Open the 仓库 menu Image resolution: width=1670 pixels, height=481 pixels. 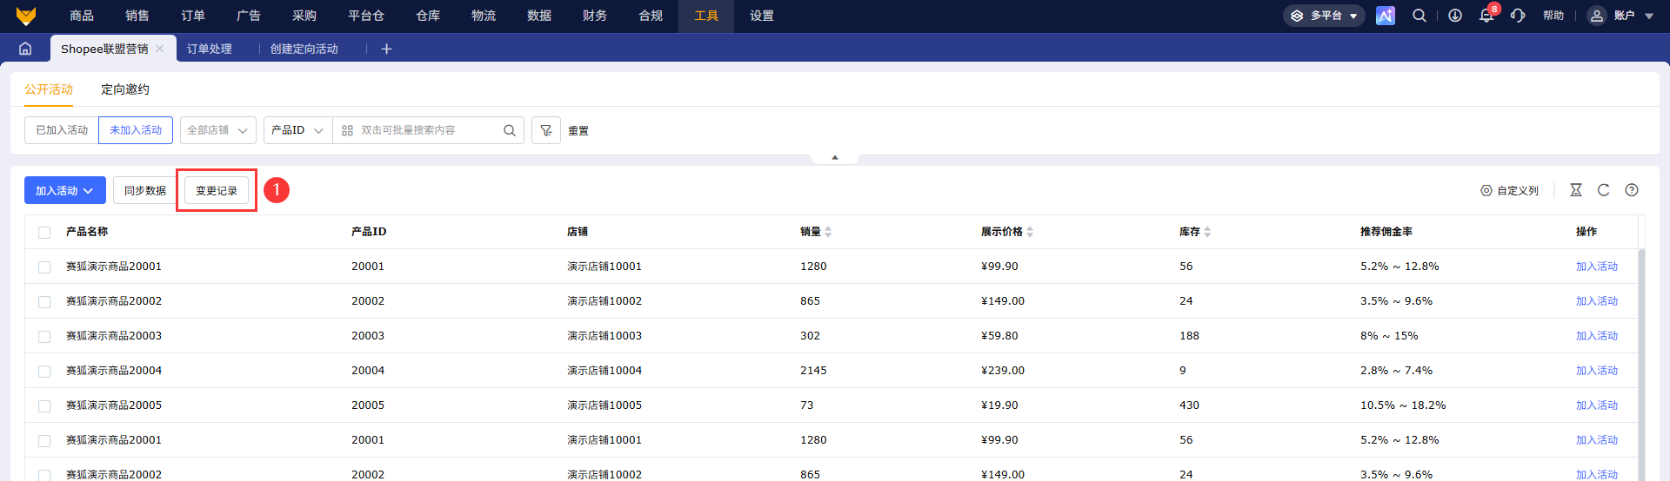point(428,16)
